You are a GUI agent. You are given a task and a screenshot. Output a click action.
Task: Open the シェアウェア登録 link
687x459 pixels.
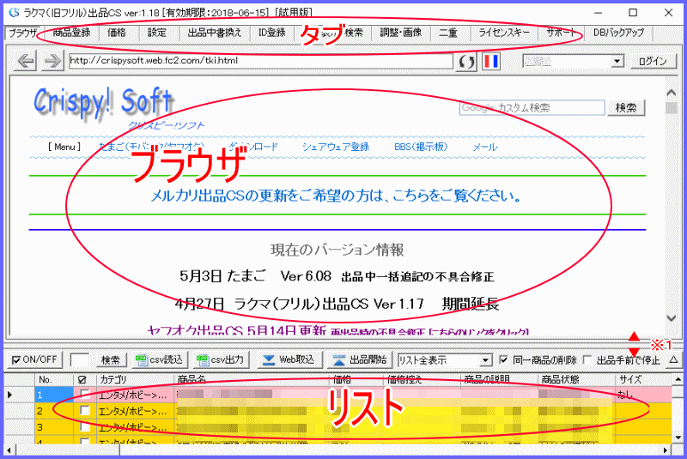point(336,147)
